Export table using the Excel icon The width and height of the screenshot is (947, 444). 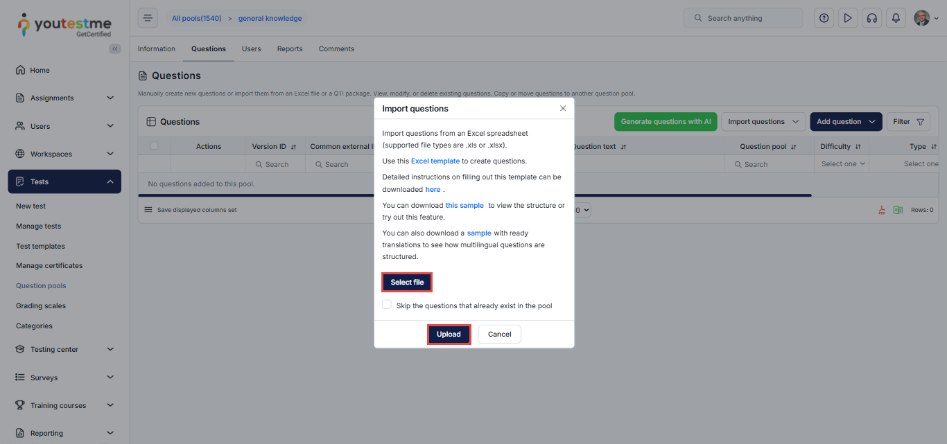(898, 210)
